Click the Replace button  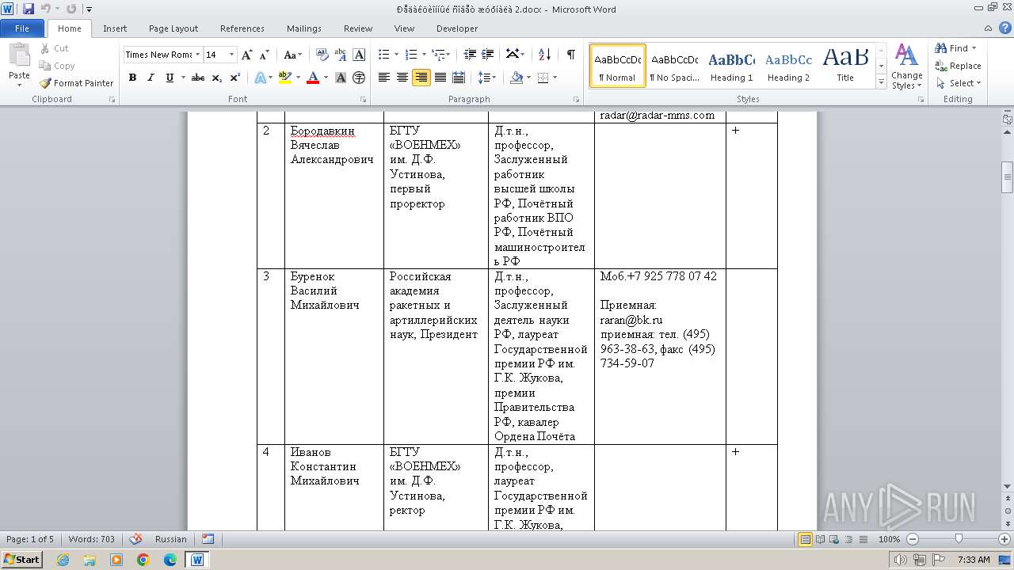tap(959, 66)
